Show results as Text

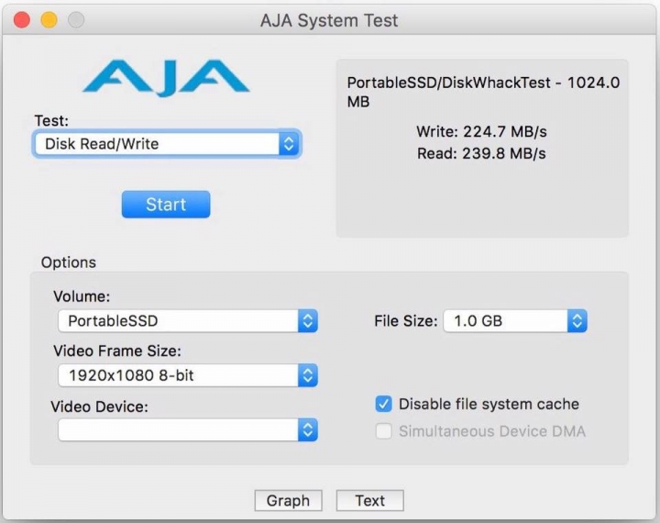click(x=370, y=501)
